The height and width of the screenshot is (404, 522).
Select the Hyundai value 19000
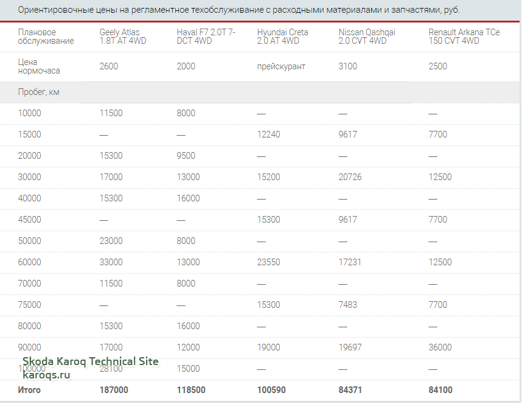pos(269,347)
